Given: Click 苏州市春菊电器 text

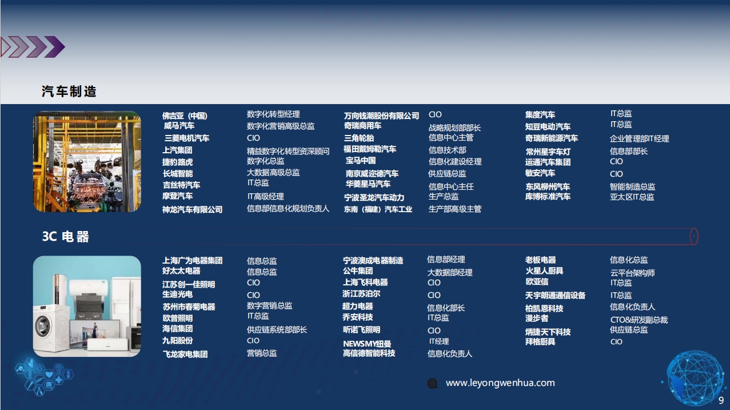Looking at the screenshot, I should point(189,307).
